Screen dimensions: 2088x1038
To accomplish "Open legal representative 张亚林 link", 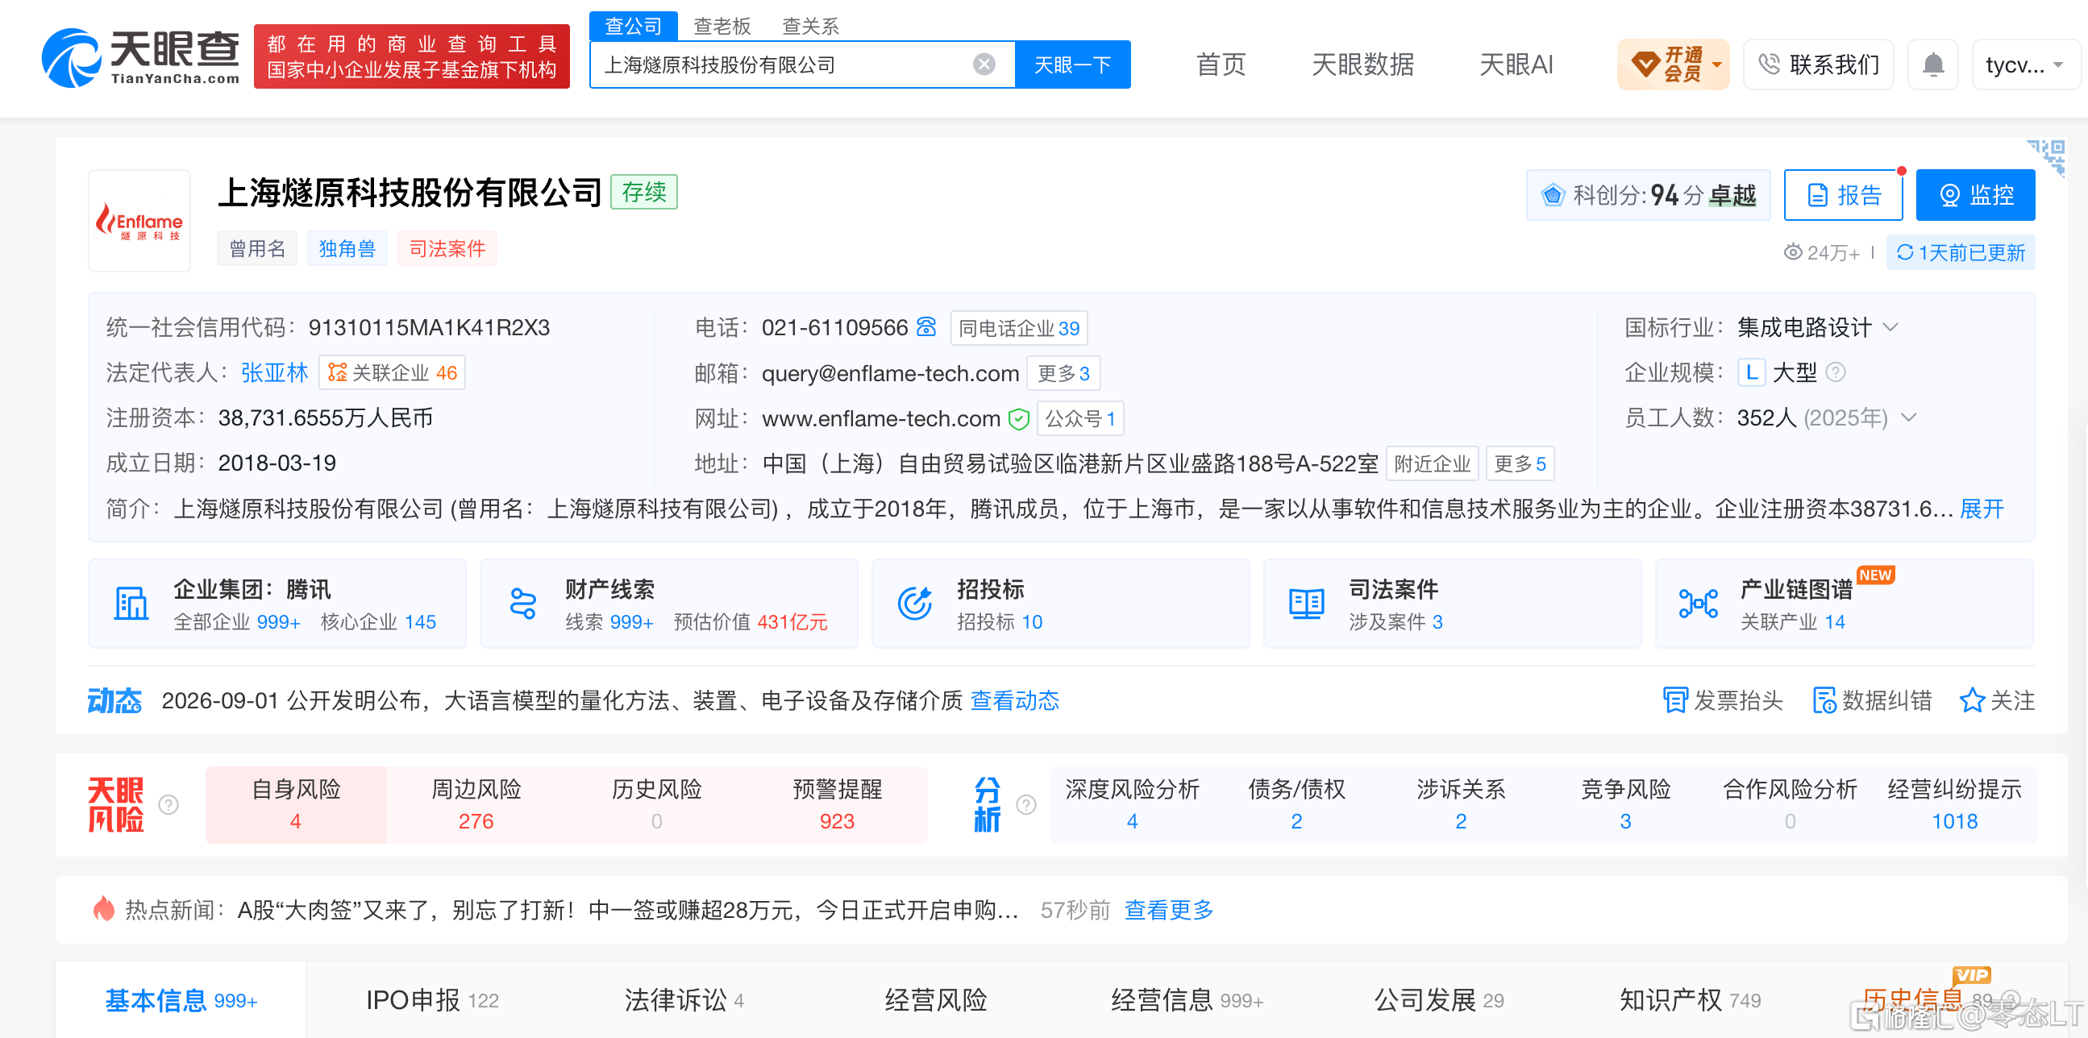I will point(274,373).
